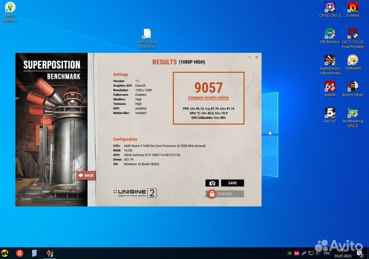Click the OS text Windows 10 (build 18362)
Screen dimensions: 369x259
pyautogui.click(x=141, y=164)
